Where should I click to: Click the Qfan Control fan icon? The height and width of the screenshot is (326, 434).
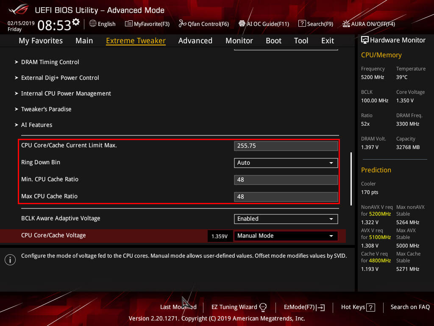[x=182, y=24]
